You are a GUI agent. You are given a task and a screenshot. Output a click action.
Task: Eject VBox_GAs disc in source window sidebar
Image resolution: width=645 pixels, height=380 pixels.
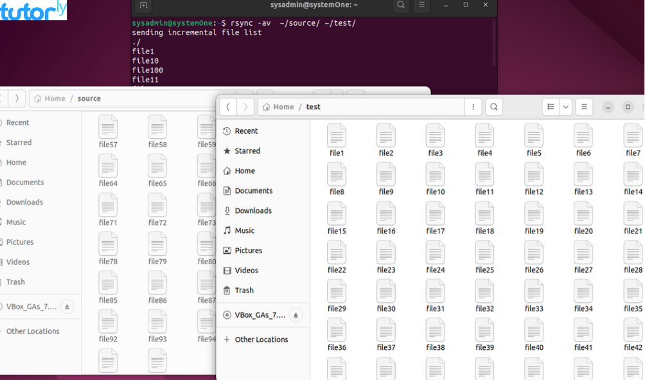click(67, 307)
